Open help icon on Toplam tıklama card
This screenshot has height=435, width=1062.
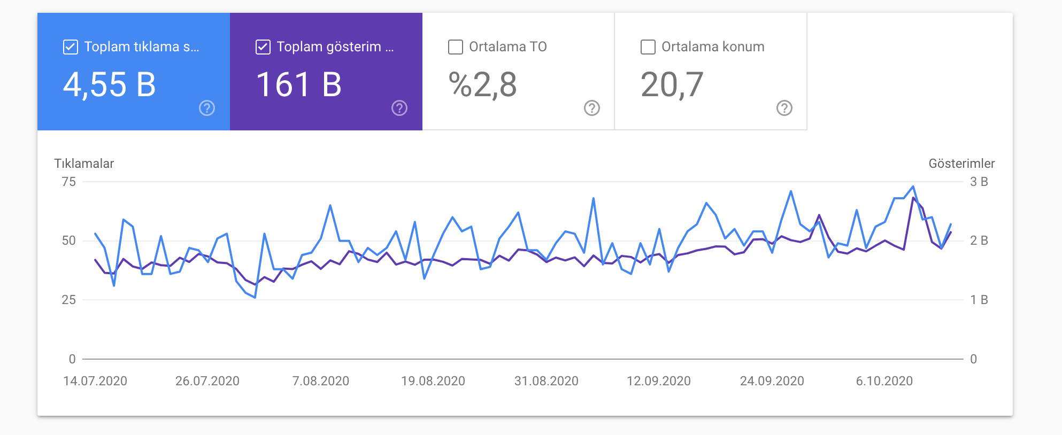[207, 108]
